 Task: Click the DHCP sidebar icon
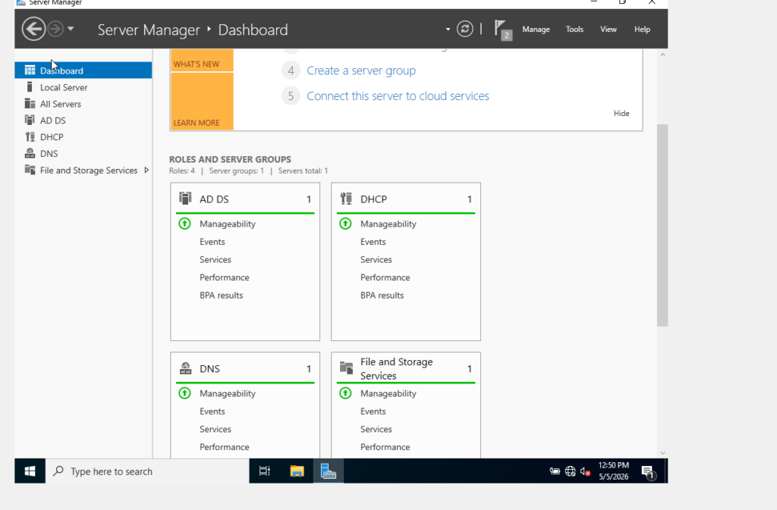(30, 136)
